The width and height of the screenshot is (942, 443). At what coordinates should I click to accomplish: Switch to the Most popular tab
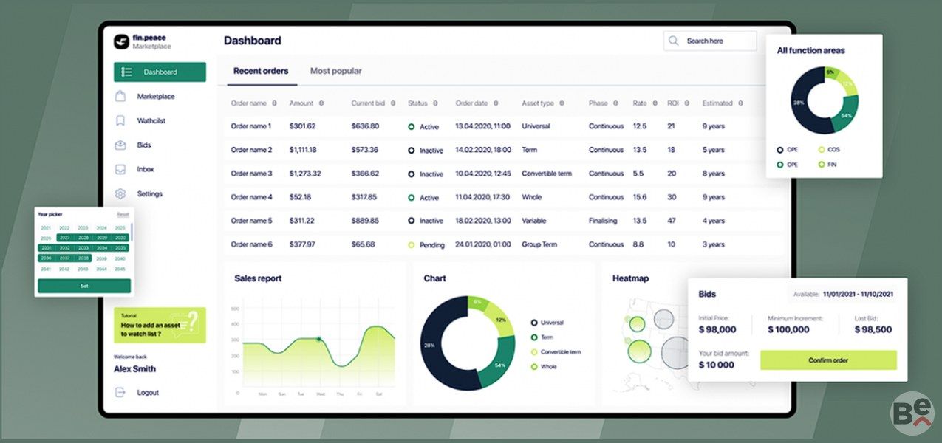pos(336,72)
